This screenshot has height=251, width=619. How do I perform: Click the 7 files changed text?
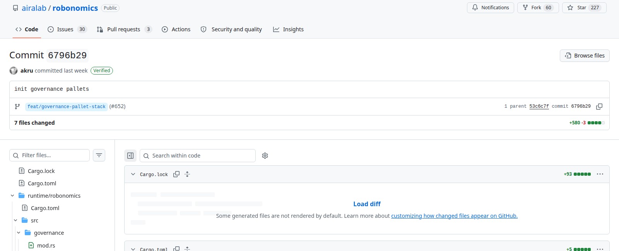pos(34,123)
